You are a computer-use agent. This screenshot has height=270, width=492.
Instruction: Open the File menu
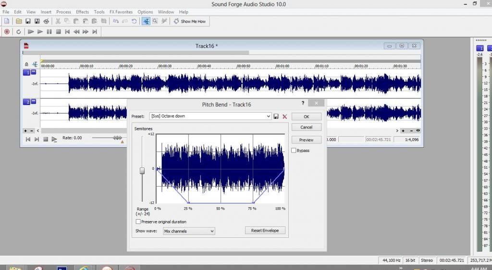point(6,12)
